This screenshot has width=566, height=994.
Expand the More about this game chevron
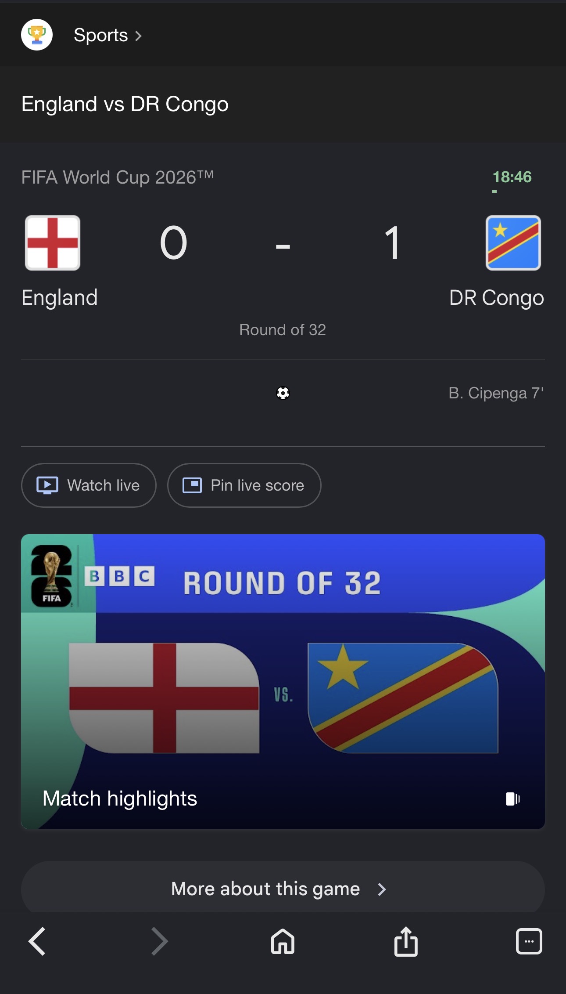(x=382, y=889)
